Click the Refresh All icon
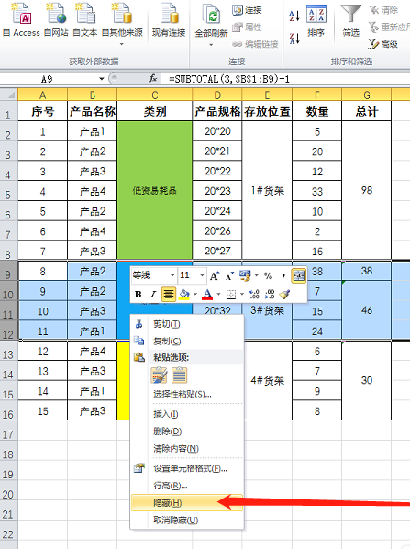The height and width of the screenshot is (549, 410). click(211, 14)
